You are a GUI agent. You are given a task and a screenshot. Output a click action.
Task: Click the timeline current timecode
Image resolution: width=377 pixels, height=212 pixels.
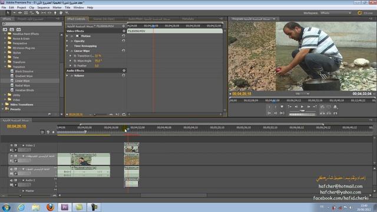16,126
